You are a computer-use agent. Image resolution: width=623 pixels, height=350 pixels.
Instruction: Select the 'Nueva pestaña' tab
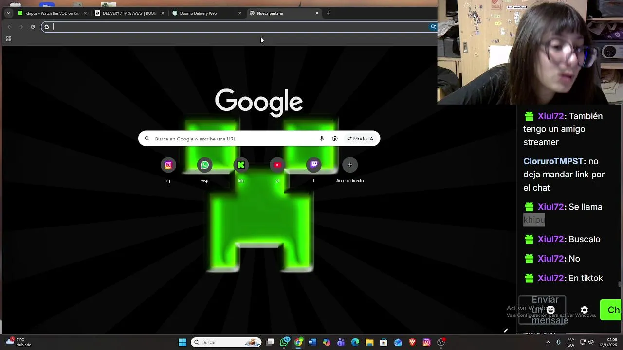click(284, 13)
